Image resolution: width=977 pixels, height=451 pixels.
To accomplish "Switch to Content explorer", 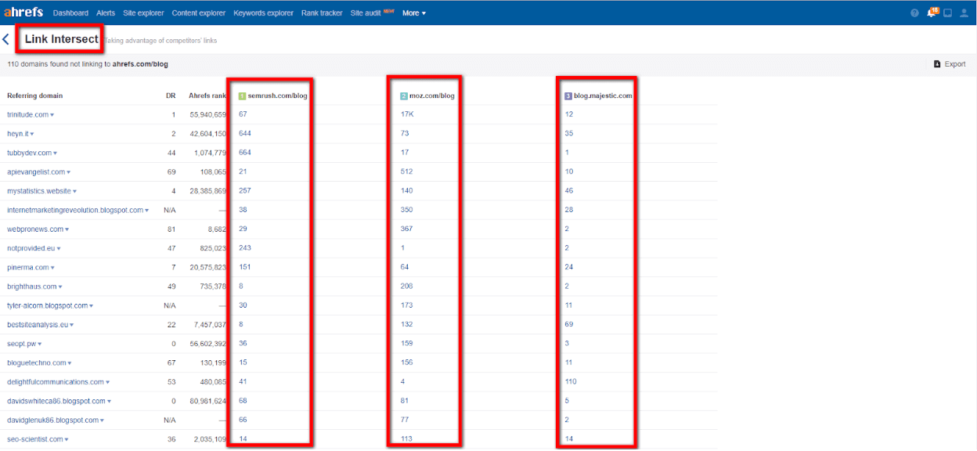I will click(x=198, y=13).
